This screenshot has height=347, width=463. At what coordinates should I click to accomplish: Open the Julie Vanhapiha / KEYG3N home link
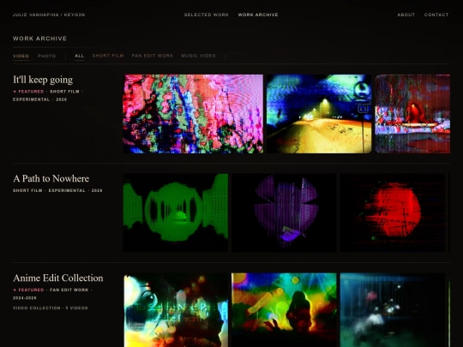point(49,15)
